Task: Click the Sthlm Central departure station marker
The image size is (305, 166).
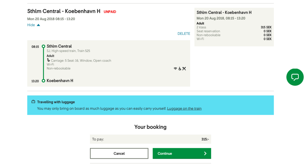Action: pos(43,46)
